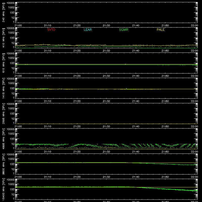Click the 100 y-axis label of 8800 MHz plot

click(x=12, y=164)
